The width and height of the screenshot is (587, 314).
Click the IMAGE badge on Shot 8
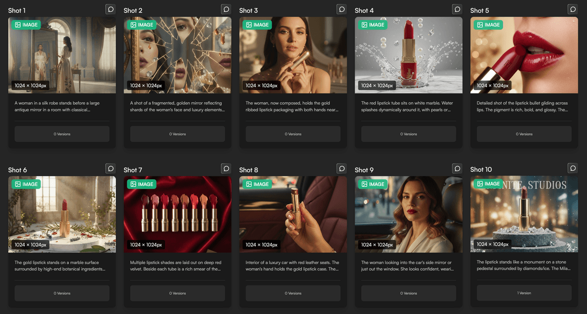(257, 184)
